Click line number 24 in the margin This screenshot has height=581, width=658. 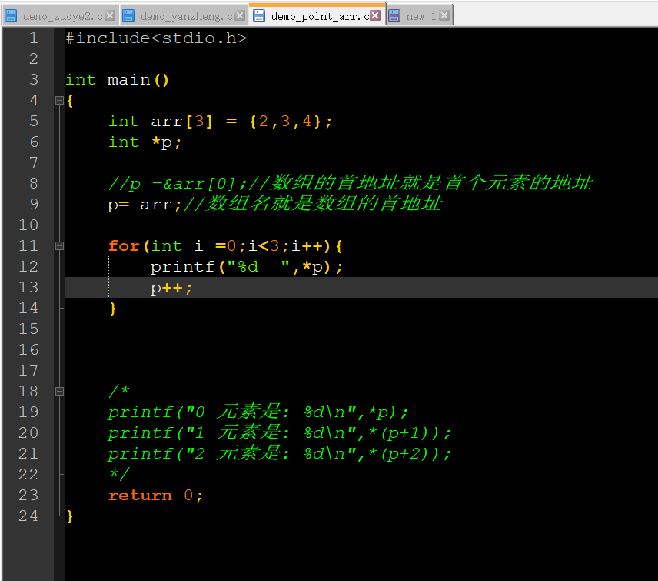tap(28, 516)
